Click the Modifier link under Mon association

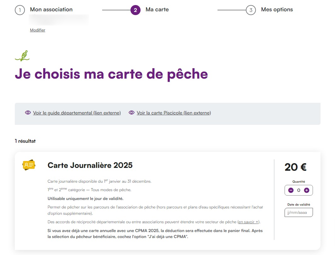coord(38,30)
